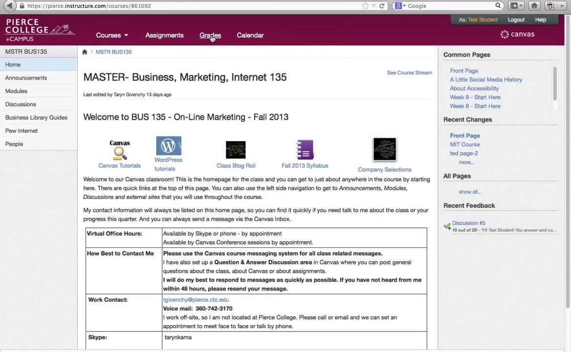This screenshot has height=352, width=571.
Task: Open the Class Blog Roll thumbnail
Action: pyautogui.click(x=236, y=150)
